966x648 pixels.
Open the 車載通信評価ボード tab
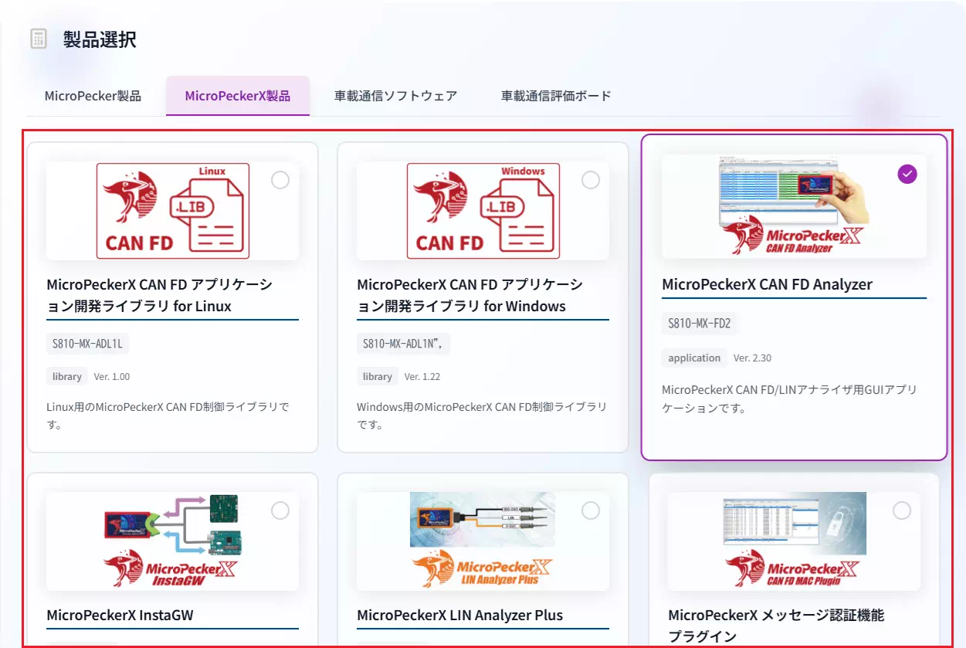(x=554, y=96)
